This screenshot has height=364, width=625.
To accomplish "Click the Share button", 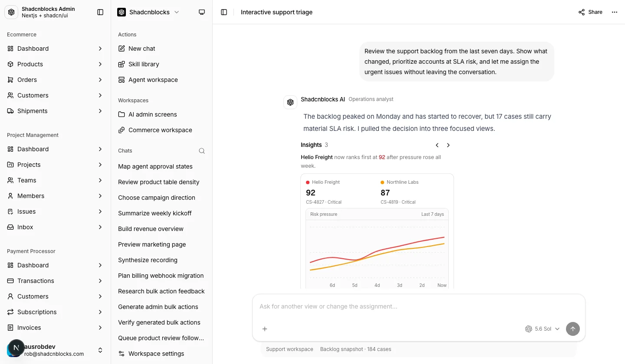I will click(x=590, y=12).
